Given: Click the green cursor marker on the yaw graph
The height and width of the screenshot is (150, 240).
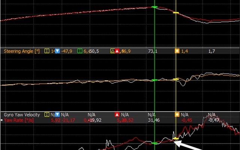Looking at the screenshot, I should coord(155,143).
